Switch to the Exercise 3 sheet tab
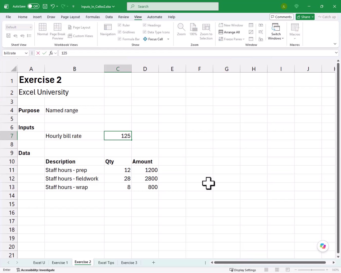341x273 pixels. point(129,263)
